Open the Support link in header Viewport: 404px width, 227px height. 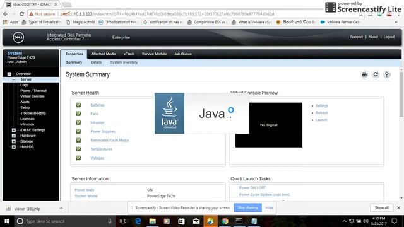(x=356, y=37)
